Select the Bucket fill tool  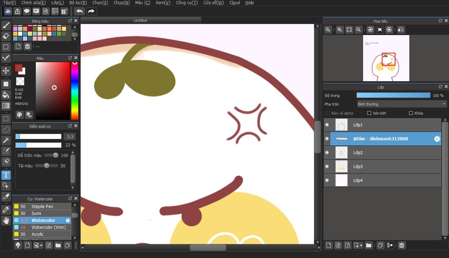click(x=6, y=95)
